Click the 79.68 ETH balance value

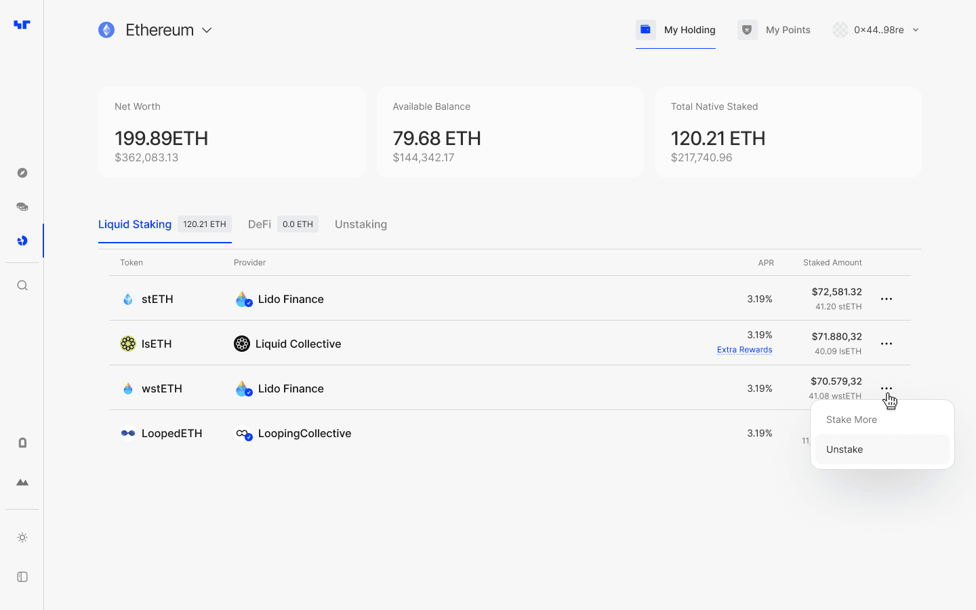click(437, 138)
